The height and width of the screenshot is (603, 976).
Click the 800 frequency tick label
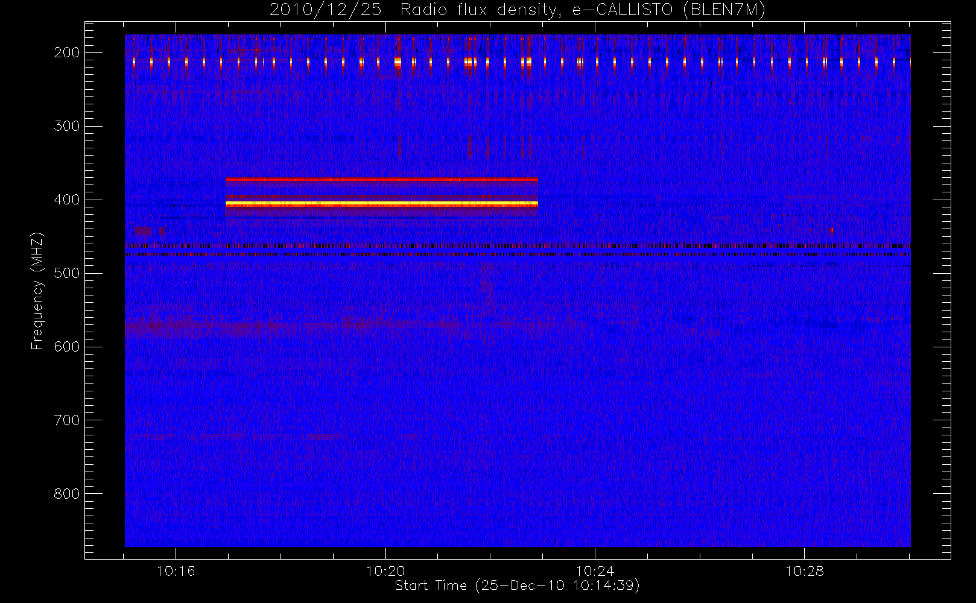click(x=66, y=494)
